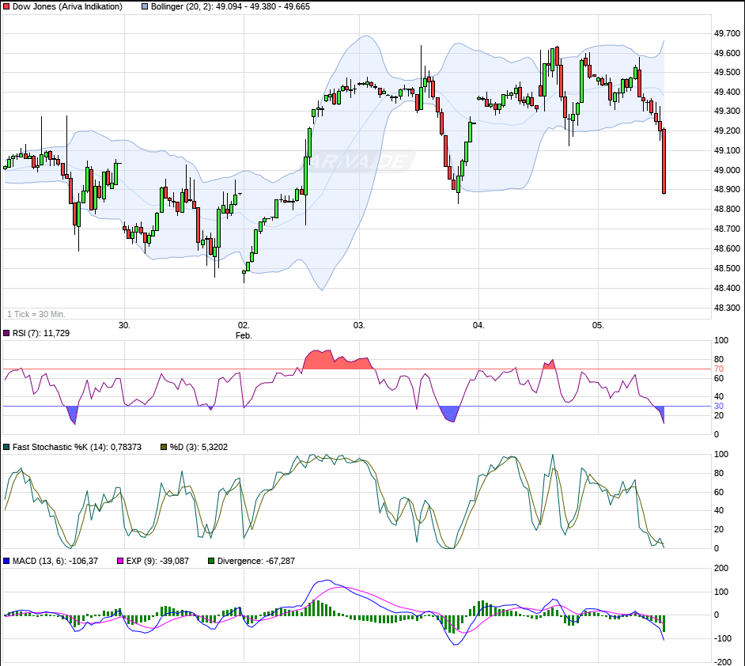The image size is (745, 666).
Task: Click the '1 Tick = 30 Min.' label
Action: click(x=36, y=314)
